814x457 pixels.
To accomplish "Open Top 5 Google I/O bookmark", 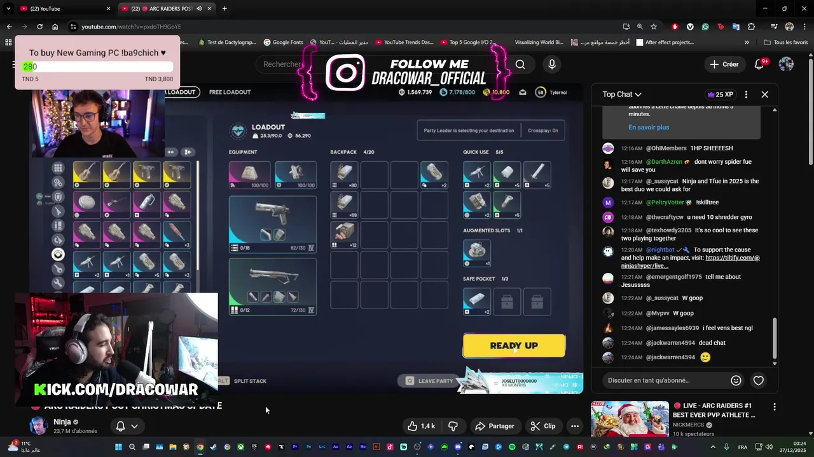I will point(468,43).
